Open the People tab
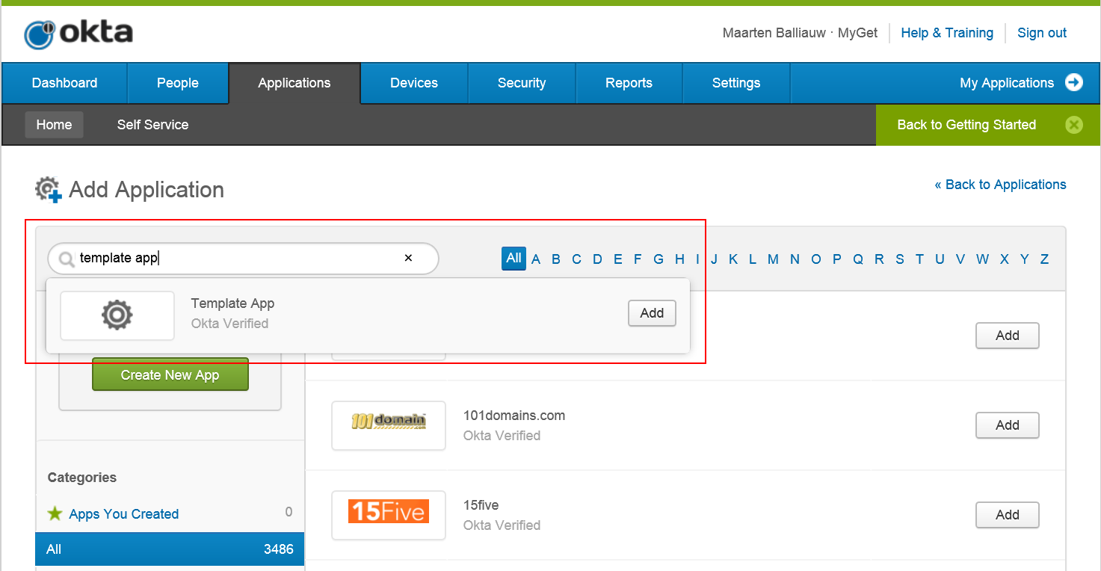The width and height of the screenshot is (1101, 571). coord(178,83)
